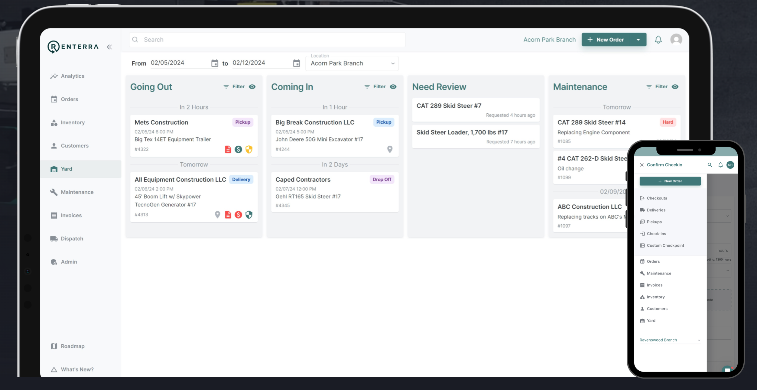Click the Search input field
Image resolution: width=757 pixels, height=390 pixels.
tap(267, 40)
